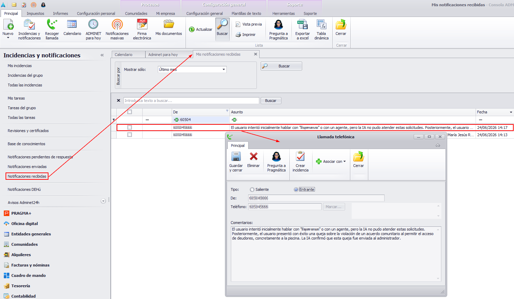Expand the Asociar con dropdown

pos(331,161)
